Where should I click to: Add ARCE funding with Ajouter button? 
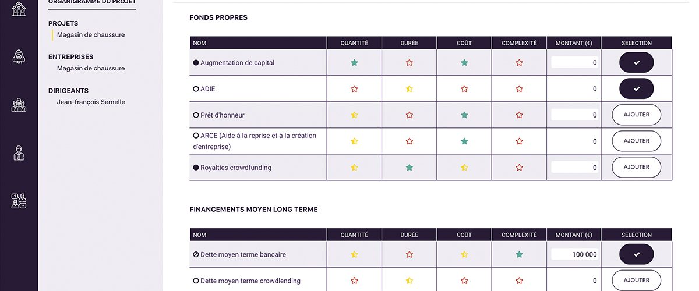click(636, 141)
